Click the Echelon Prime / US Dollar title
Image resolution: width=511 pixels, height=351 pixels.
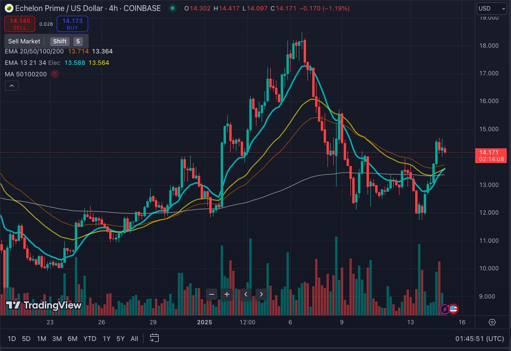pyautogui.click(x=59, y=8)
